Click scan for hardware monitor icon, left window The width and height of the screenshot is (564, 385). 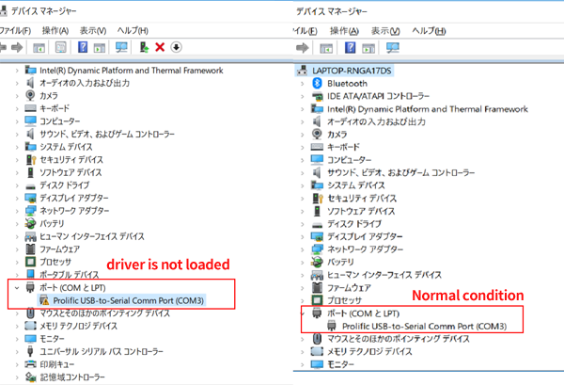pyautogui.click(x=121, y=47)
